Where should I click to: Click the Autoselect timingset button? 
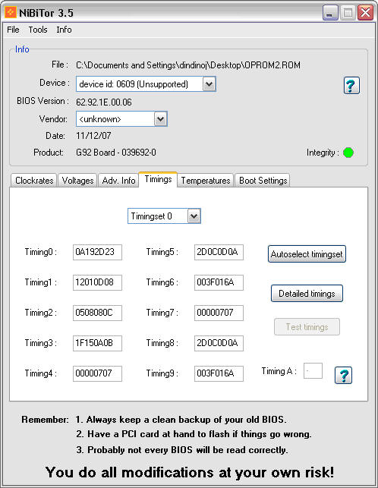(307, 254)
